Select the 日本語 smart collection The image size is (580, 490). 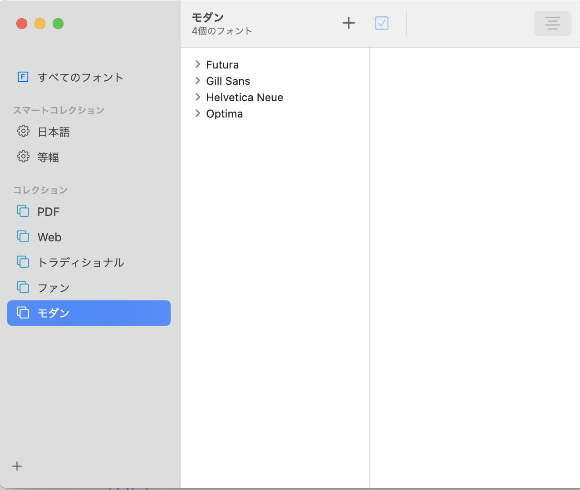[89, 132]
